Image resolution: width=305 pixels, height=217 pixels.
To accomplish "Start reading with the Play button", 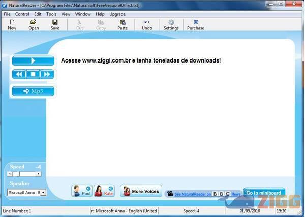I will tap(33, 61).
